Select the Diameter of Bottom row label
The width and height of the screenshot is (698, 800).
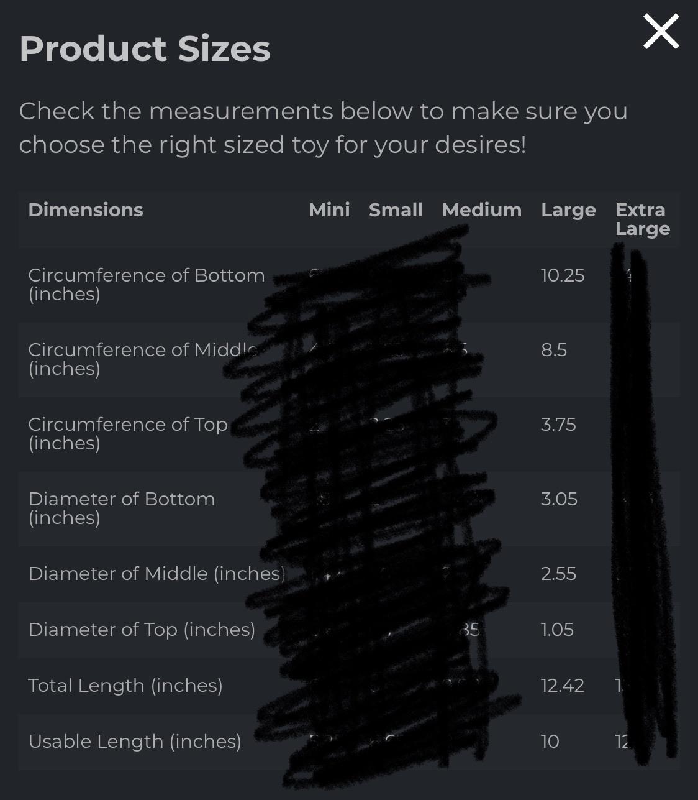point(122,508)
